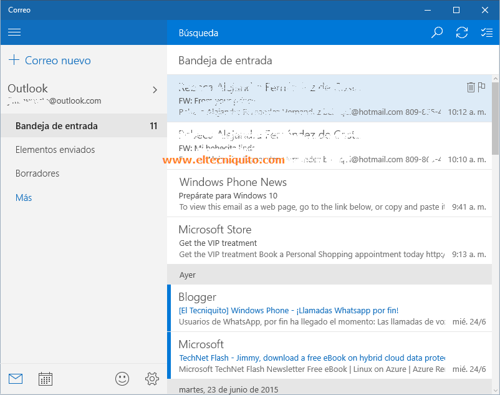Open the Calendar app icon
Viewport: 500px width, 395px height.
tap(46, 379)
